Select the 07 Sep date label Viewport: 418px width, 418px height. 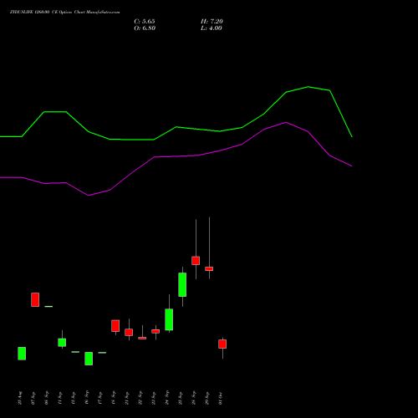[33, 398]
